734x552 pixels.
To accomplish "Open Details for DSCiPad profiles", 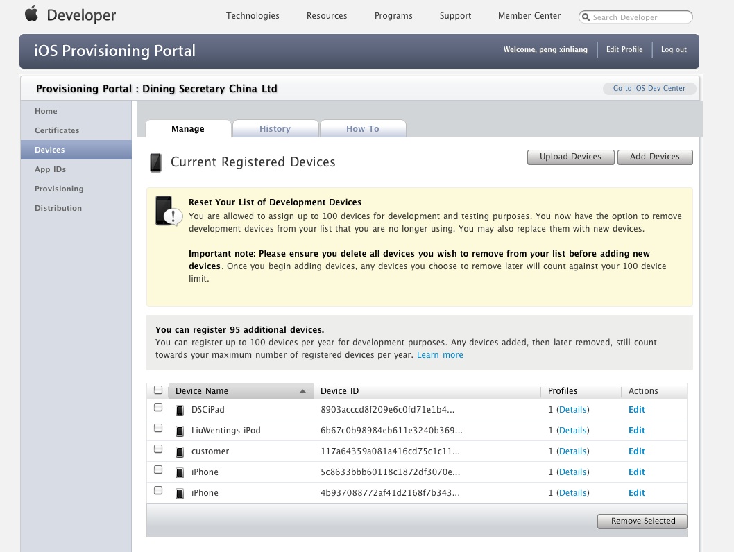I will tap(573, 410).
